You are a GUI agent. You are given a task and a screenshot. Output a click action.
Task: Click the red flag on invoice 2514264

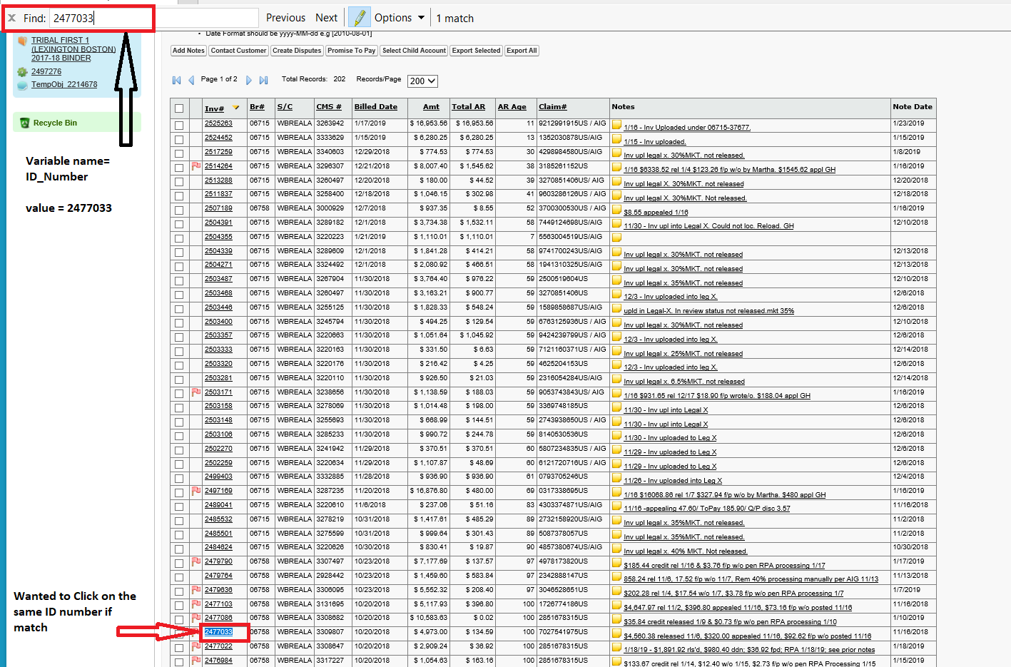click(x=195, y=166)
